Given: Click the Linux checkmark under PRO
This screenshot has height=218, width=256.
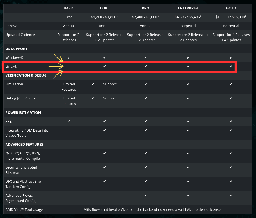Looking at the screenshot, I should coord(145,66).
